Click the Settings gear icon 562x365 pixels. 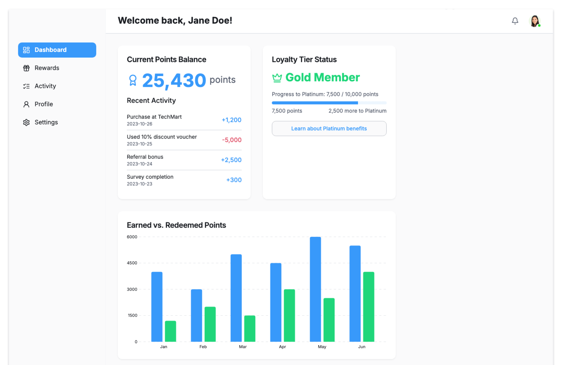[26, 123]
